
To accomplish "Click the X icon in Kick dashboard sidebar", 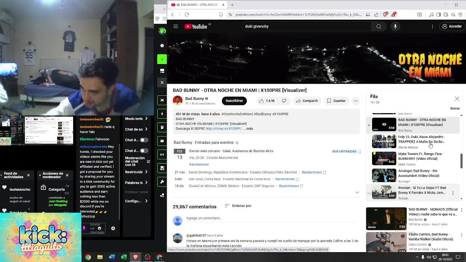I will [162, 82].
